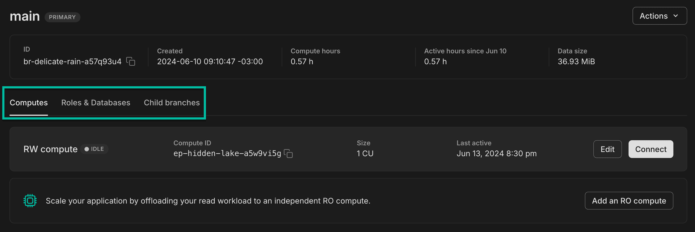Click the compute ID ep-hidden-lake-a5w9vi5g text
This screenshot has height=232, width=695.
[x=227, y=154]
